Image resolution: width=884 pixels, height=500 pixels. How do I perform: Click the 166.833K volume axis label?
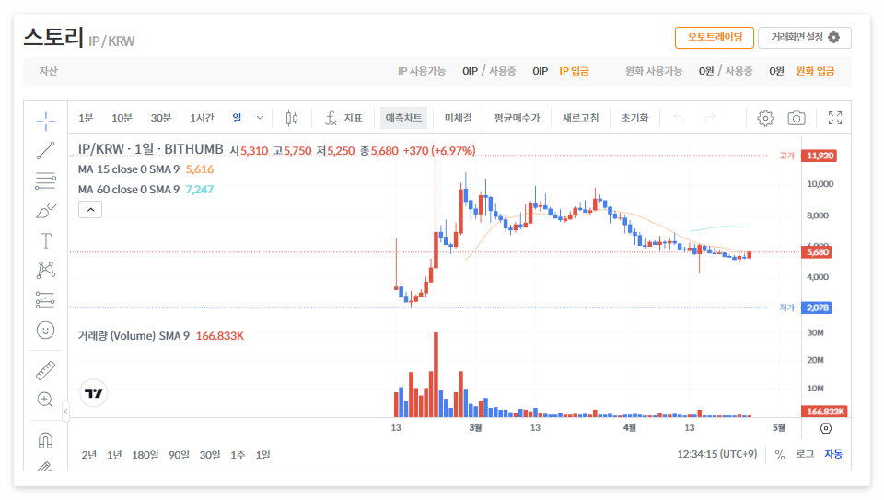[x=824, y=412]
